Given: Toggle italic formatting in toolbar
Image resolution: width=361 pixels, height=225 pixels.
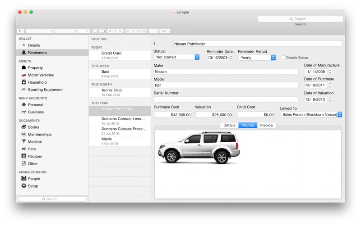Looking at the screenshot, I should tap(115, 31).
